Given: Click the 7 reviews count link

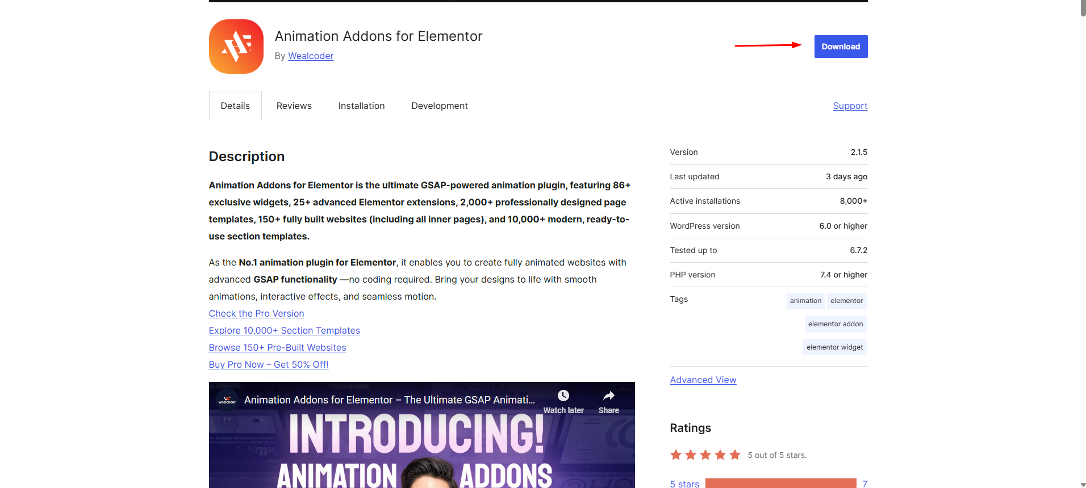Looking at the screenshot, I should coord(864,483).
